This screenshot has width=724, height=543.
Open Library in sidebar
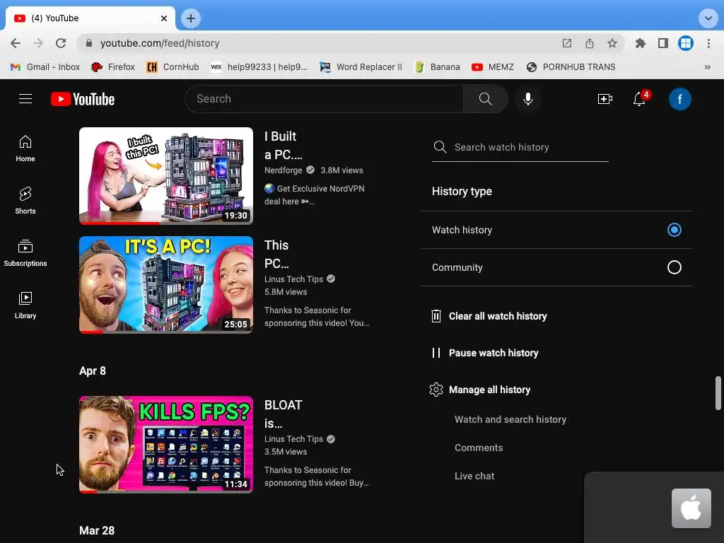25,305
